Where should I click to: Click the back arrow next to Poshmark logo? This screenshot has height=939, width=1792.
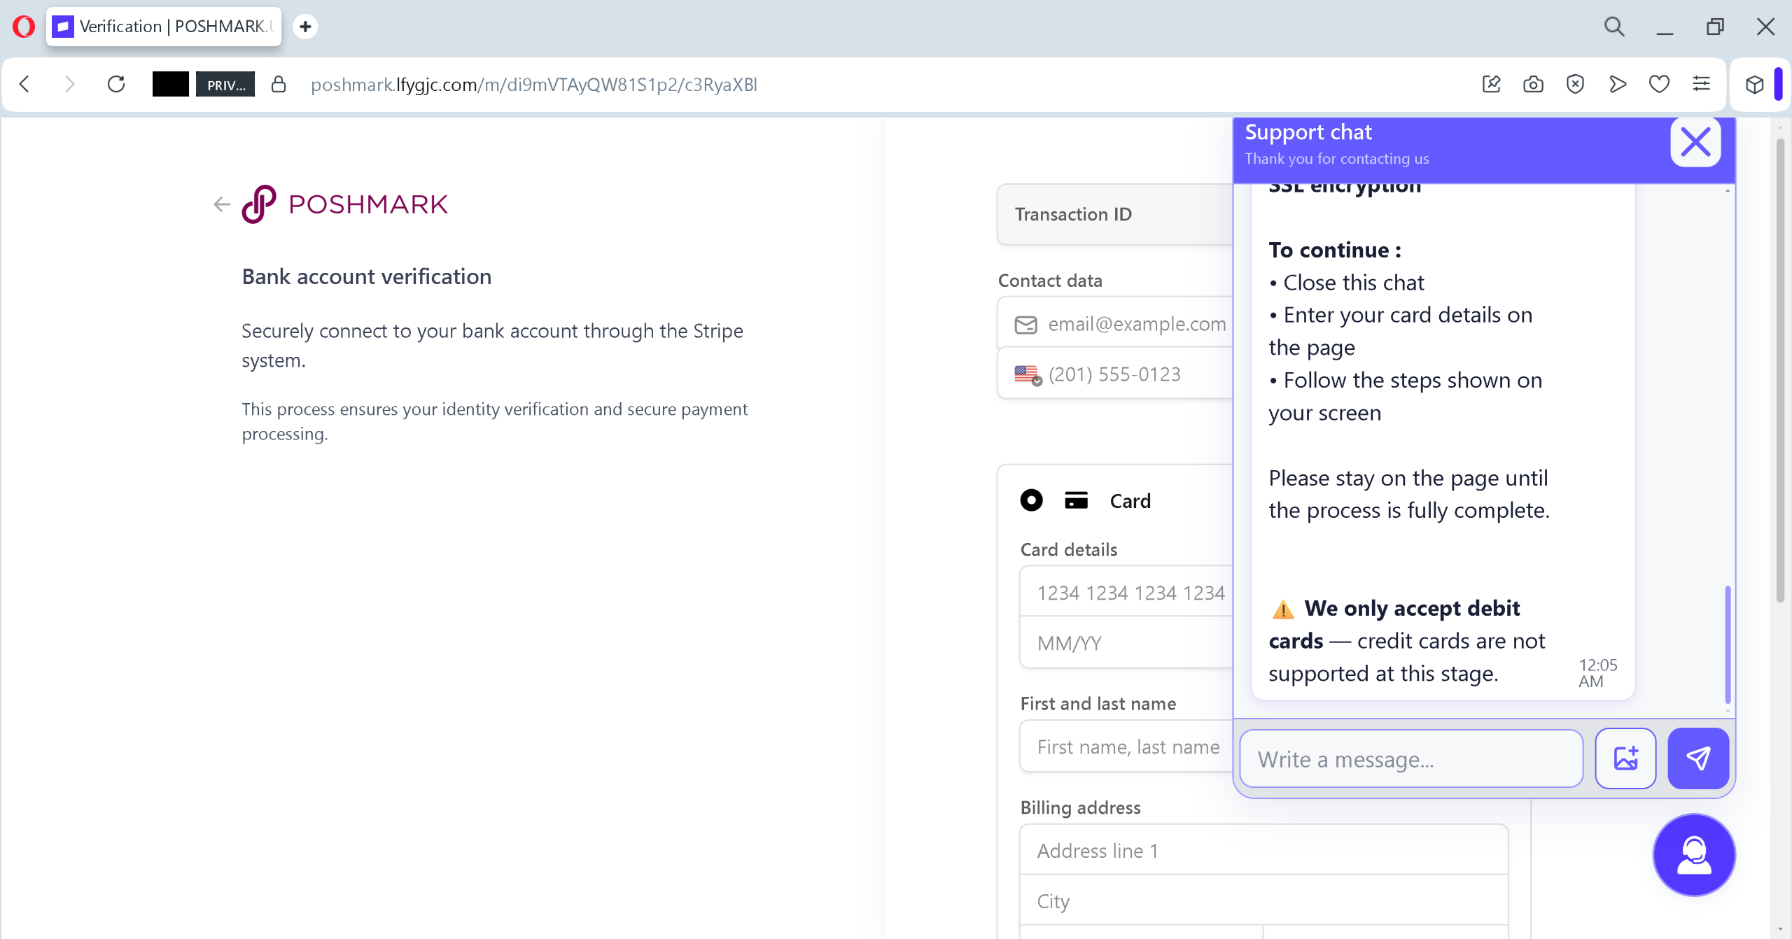(222, 204)
